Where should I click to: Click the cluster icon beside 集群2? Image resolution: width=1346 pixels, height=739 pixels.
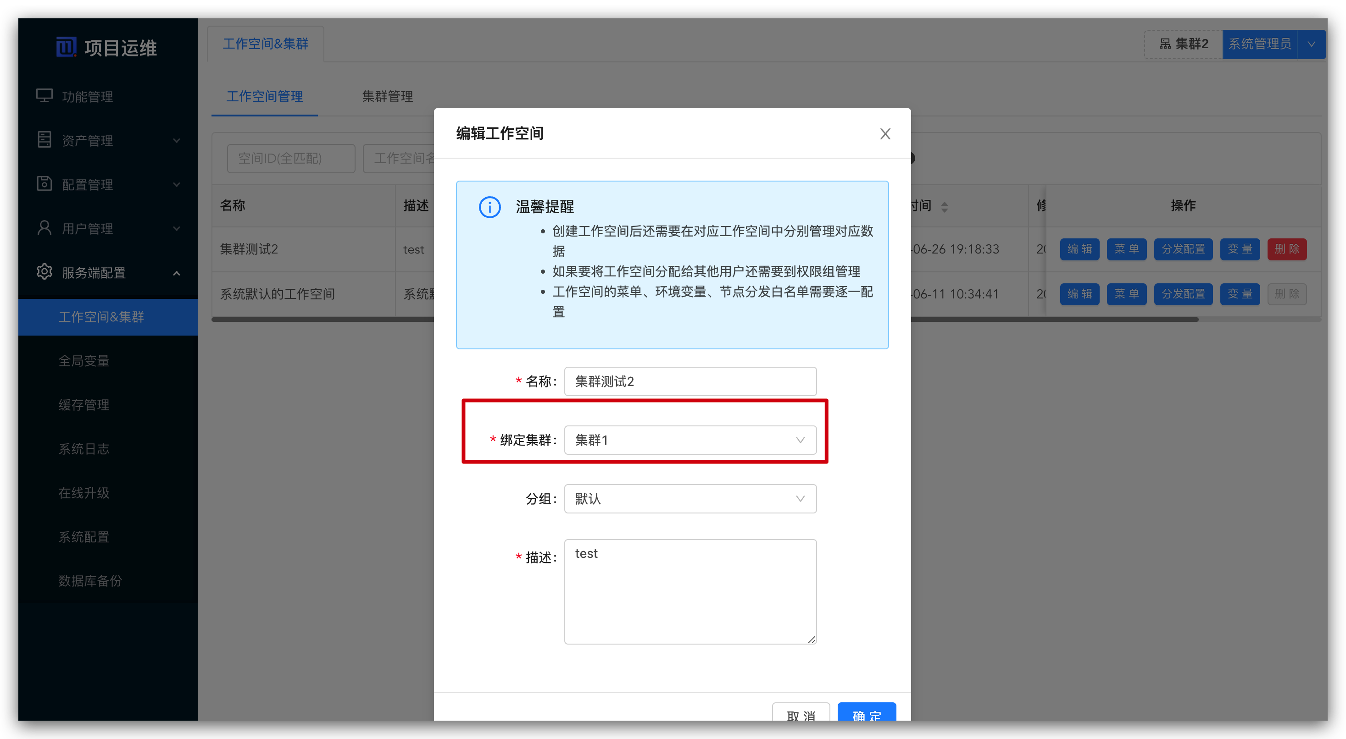1166,44
